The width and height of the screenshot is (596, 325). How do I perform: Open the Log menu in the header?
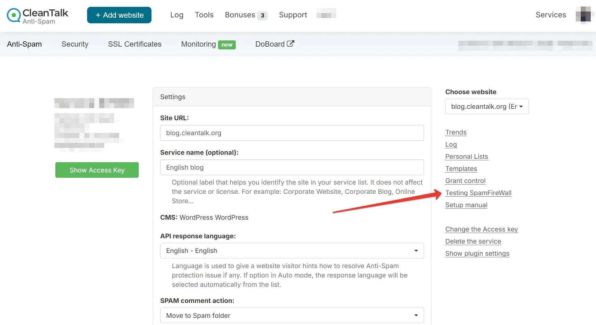(177, 15)
